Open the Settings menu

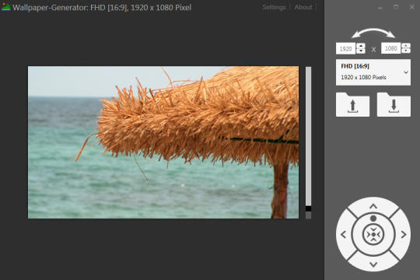pos(274,7)
